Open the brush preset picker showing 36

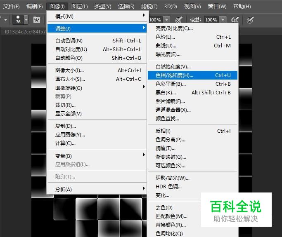(20, 20)
